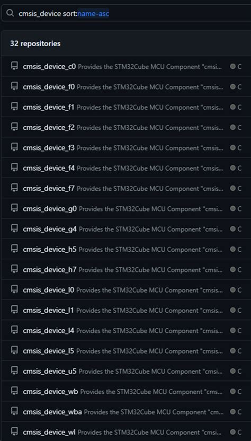Click the repo icon beside cmsis_device_l4
Image resolution: width=251 pixels, height=441 pixels.
(x=14, y=330)
